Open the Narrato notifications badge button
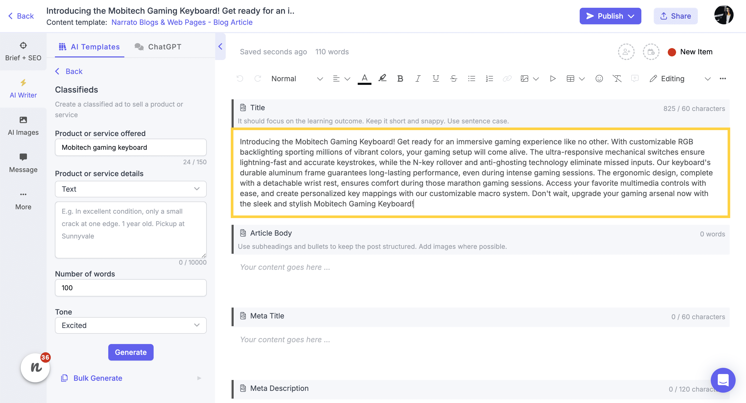Screen dimensions: 746x403 [x=35, y=368]
